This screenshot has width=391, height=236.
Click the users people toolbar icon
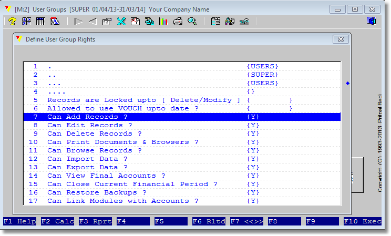pyautogui.click(x=230, y=22)
